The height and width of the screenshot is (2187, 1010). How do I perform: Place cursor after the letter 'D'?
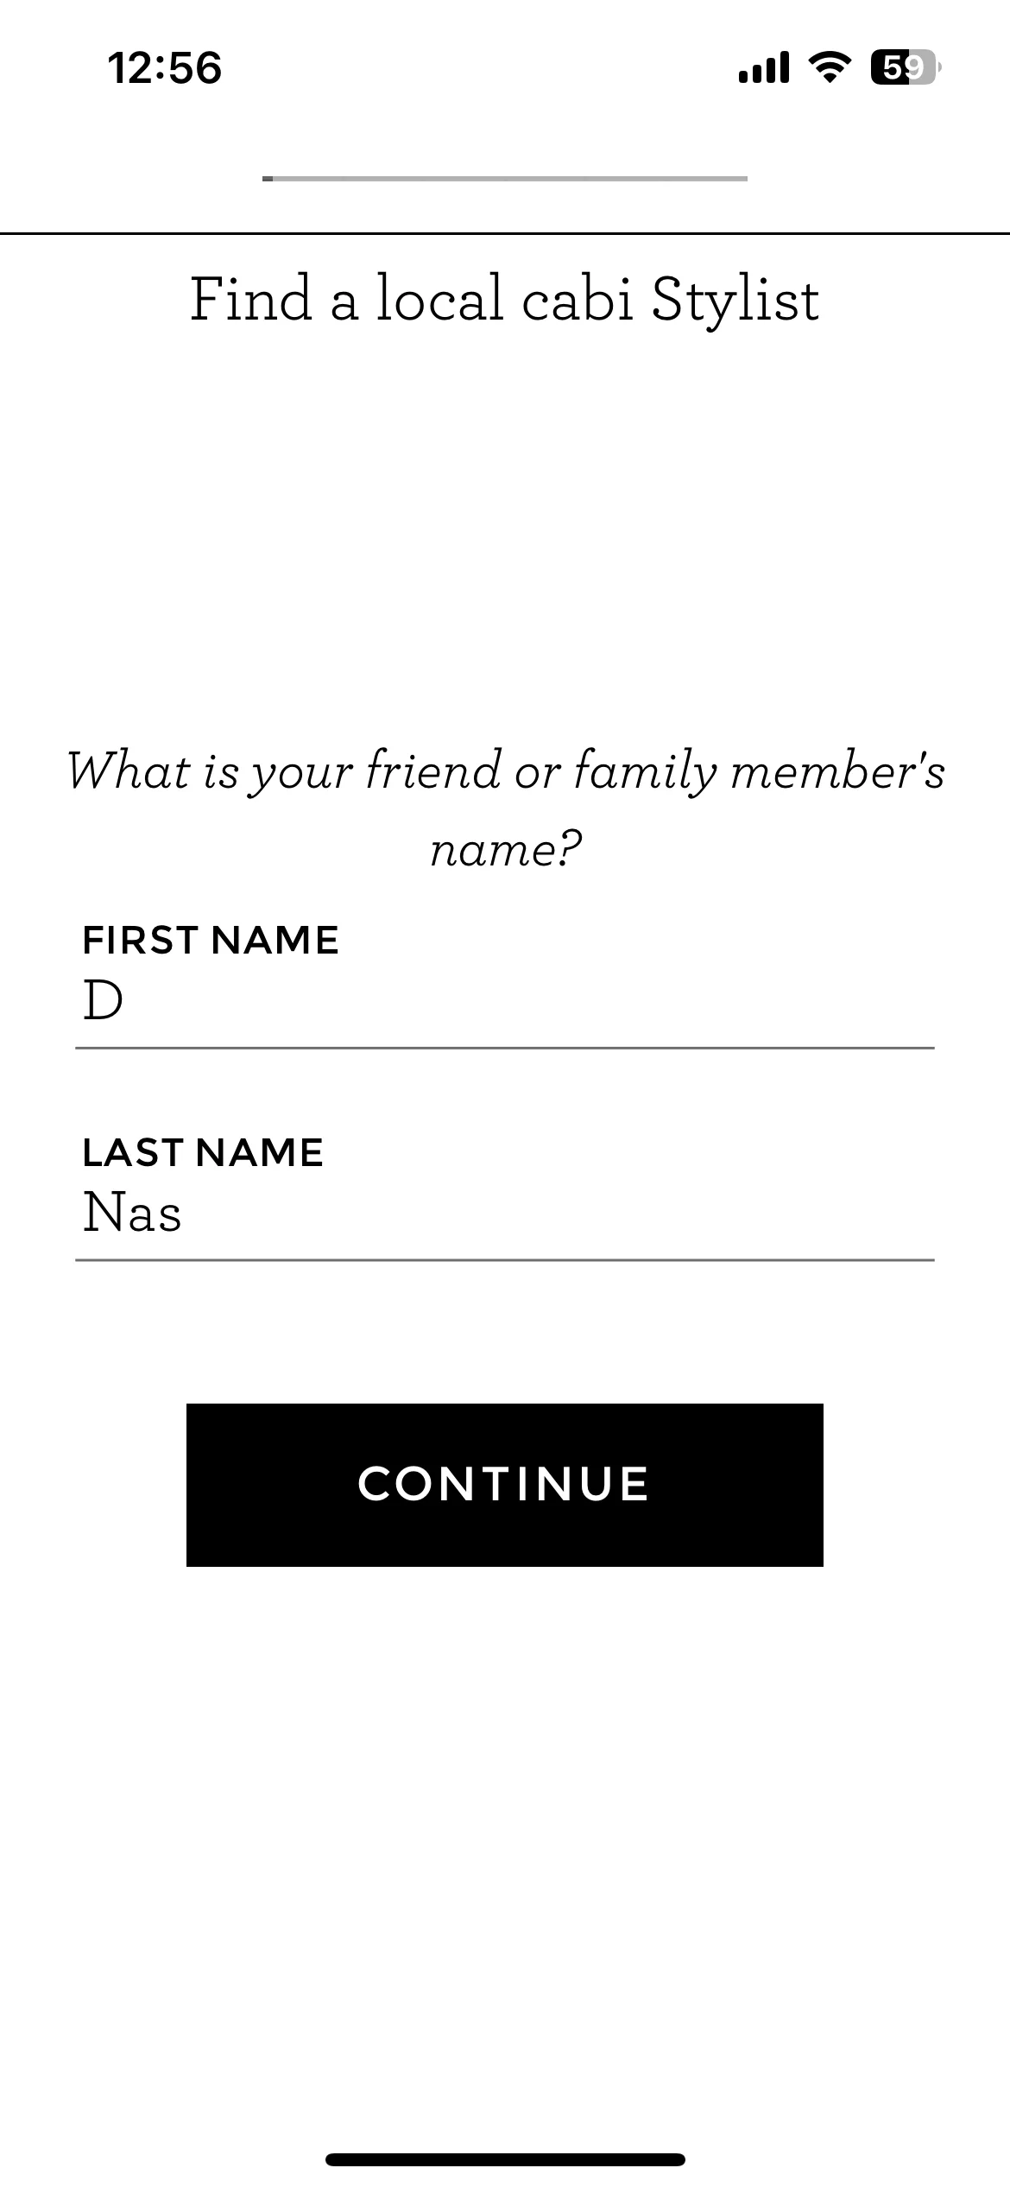[125, 1002]
